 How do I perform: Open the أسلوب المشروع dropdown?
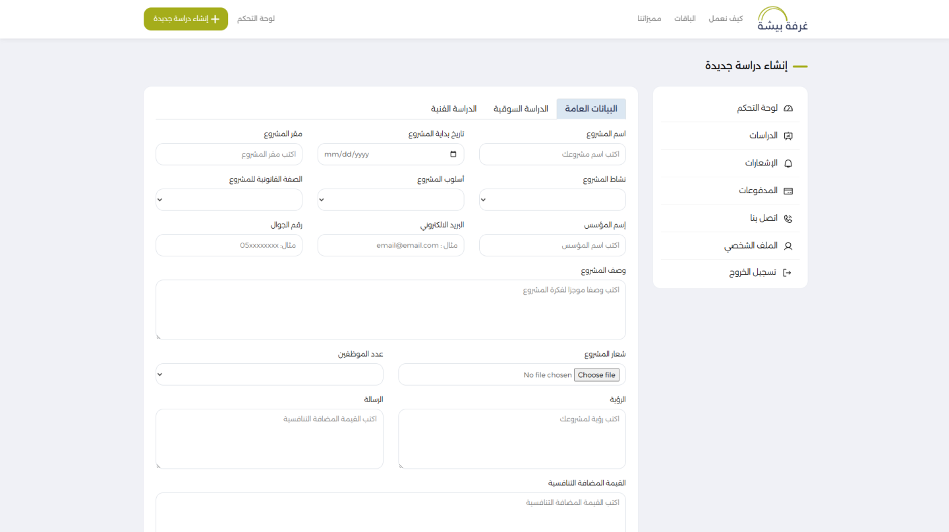pos(390,200)
